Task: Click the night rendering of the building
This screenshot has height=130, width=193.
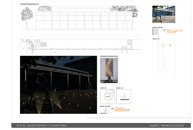Action: click(x=58, y=85)
